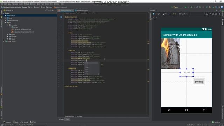Expand the layout folder in project tree
Image resolution: width=224 pixels, height=126 pixels.
coord(8,34)
